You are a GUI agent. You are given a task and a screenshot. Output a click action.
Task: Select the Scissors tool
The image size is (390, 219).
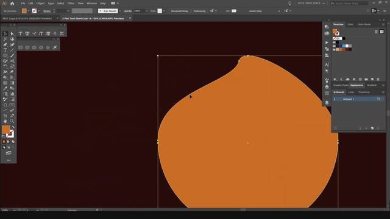[x=12, y=61]
